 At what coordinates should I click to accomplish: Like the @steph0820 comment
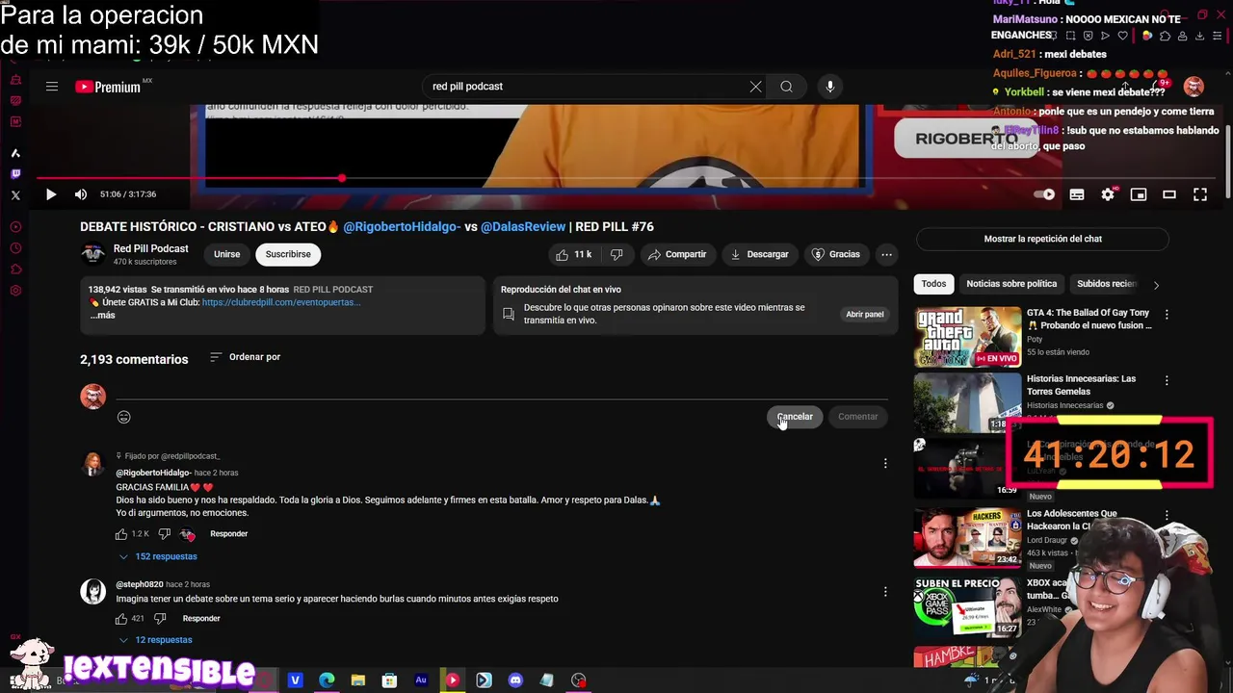point(121,619)
